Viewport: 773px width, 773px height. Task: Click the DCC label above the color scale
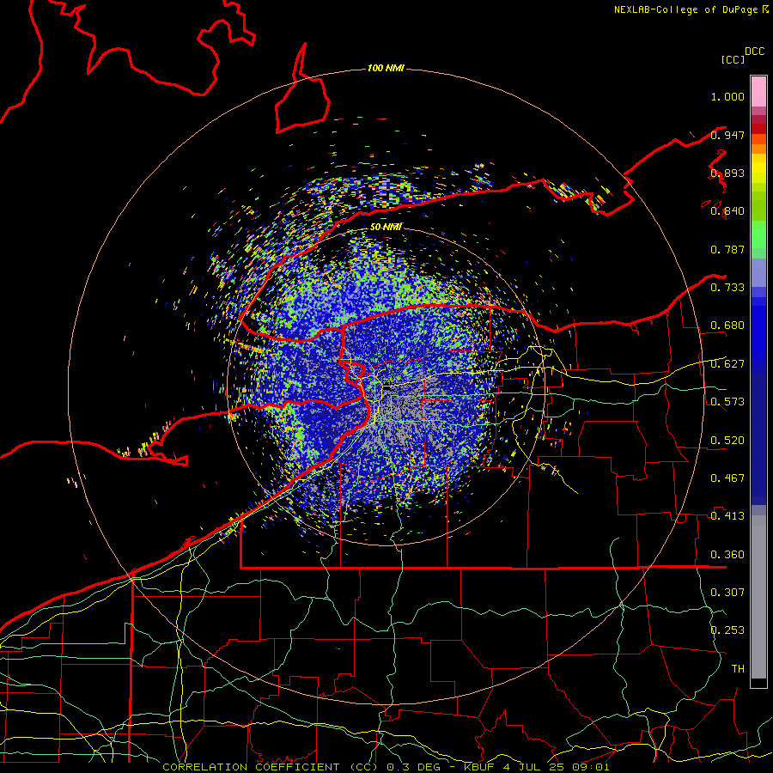point(754,52)
